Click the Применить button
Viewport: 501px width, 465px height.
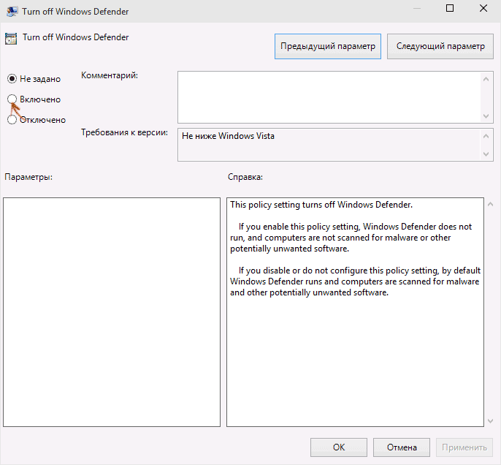point(464,447)
